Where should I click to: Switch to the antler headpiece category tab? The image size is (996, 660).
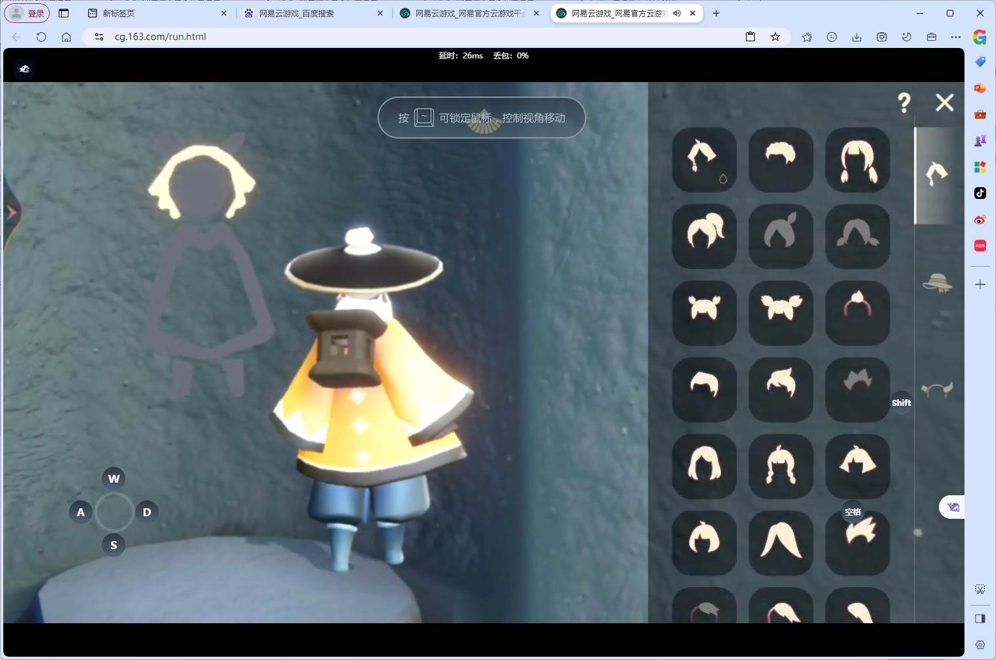[937, 390]
